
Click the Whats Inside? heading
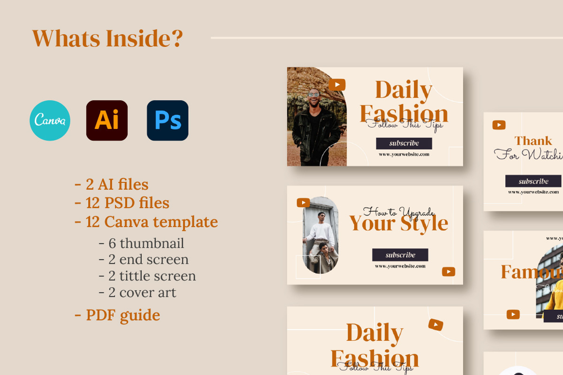coord(107,38)
